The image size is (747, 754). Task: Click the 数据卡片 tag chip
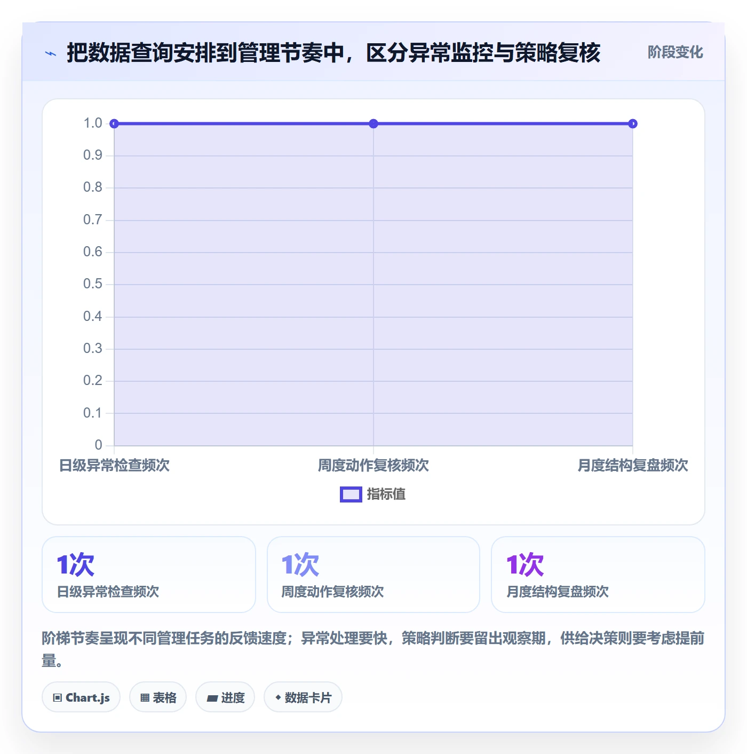tap(303, 697)
